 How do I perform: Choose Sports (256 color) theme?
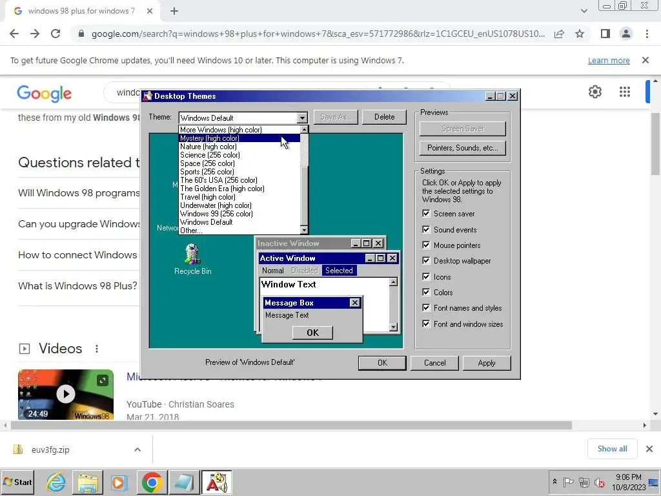(239, 172)
